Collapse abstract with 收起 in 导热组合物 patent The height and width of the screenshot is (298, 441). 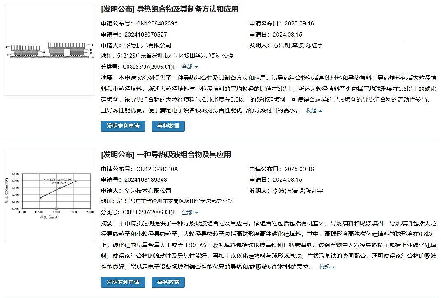tap(313, 110)
